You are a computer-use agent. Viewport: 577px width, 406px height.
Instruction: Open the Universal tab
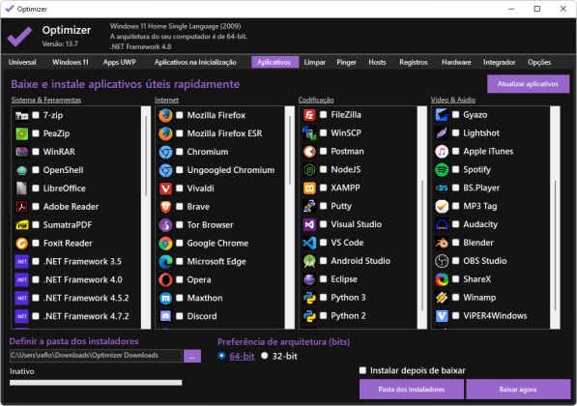22,62
